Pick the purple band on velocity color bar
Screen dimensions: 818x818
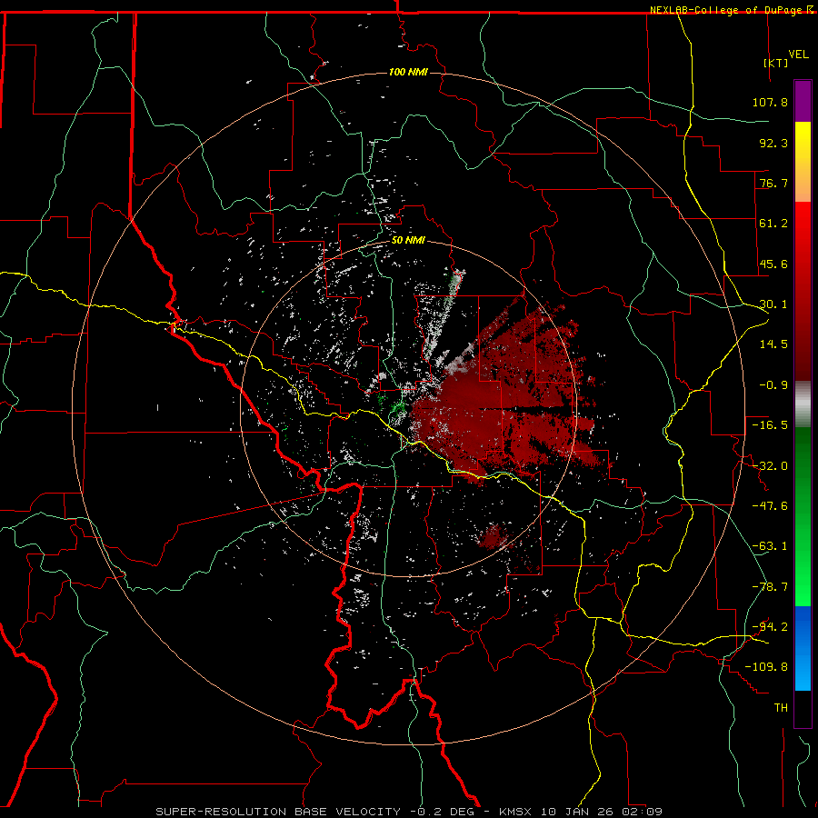click(x=803, y=101)
